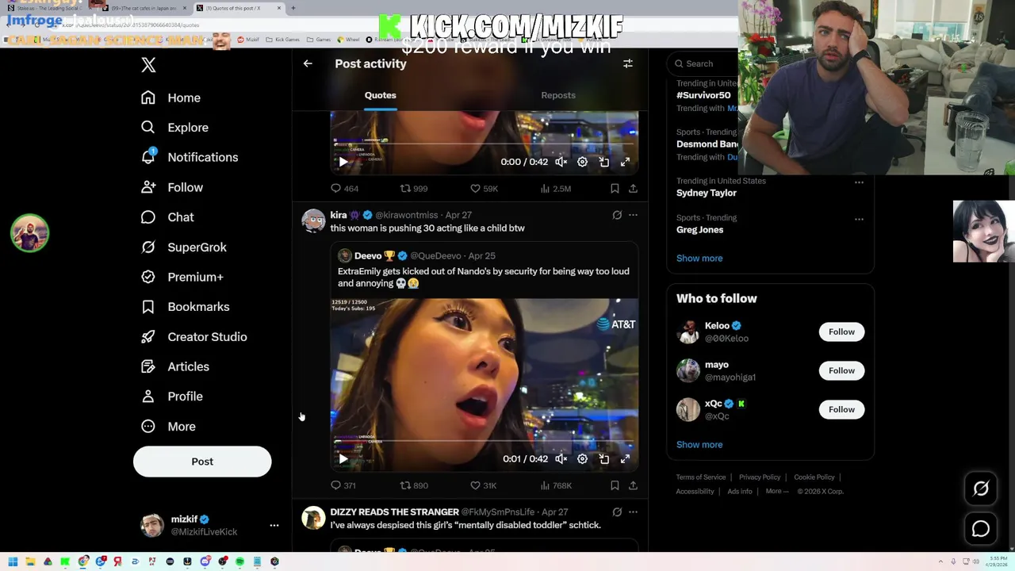Viewport: 1015px width, 571px height.
Task: Open settings on ExtraEmily video
Action: pos(582,459)
